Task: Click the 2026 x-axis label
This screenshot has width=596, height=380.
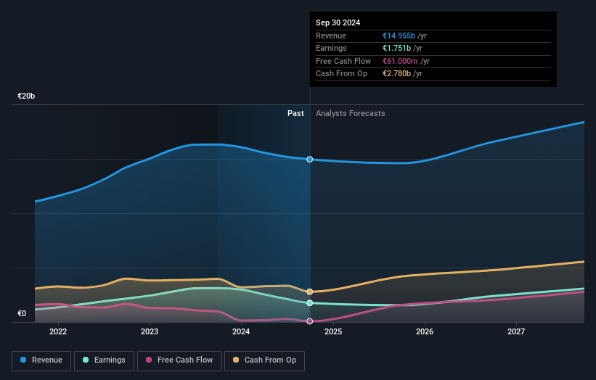Action: tap(425, 331)
